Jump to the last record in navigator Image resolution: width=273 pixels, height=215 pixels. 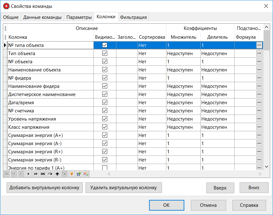43,173
